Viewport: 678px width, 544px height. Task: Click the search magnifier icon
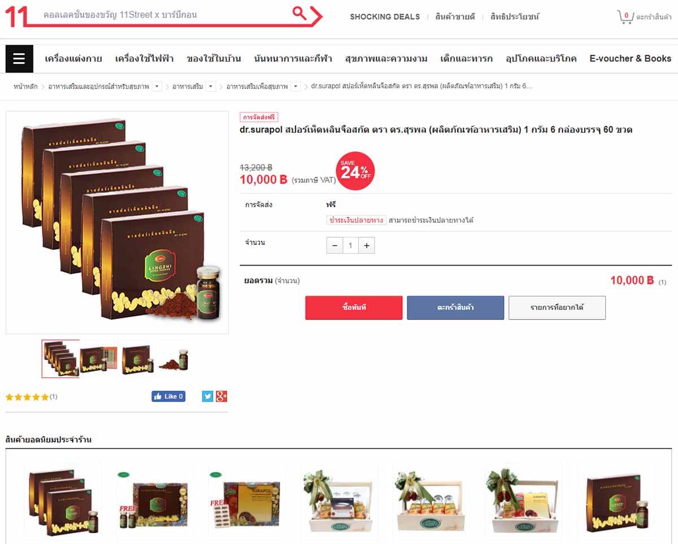pos(299,13)
